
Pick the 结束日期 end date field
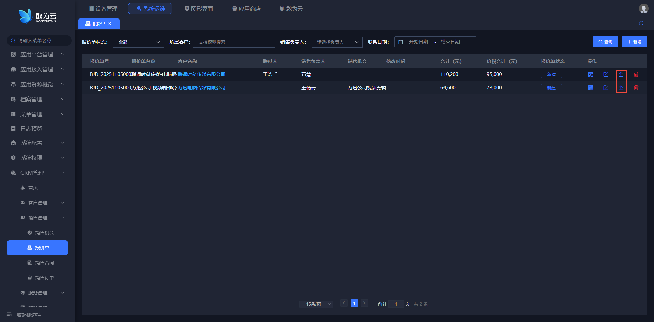(x=450, y=42)
